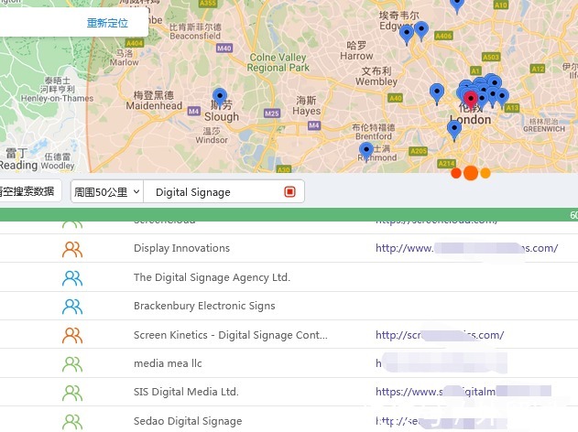
Task: Open the SIS Digital Media website link
Action: tap(463, 392)
